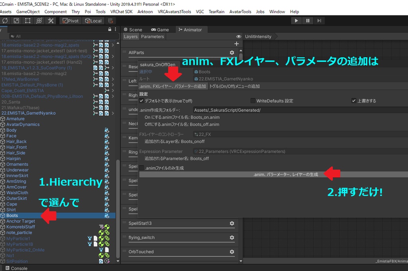Toggle デフォルトで表示(trueでoff) checkbox
The width and height of the screenshot is (408, 271).
(141, 101)
